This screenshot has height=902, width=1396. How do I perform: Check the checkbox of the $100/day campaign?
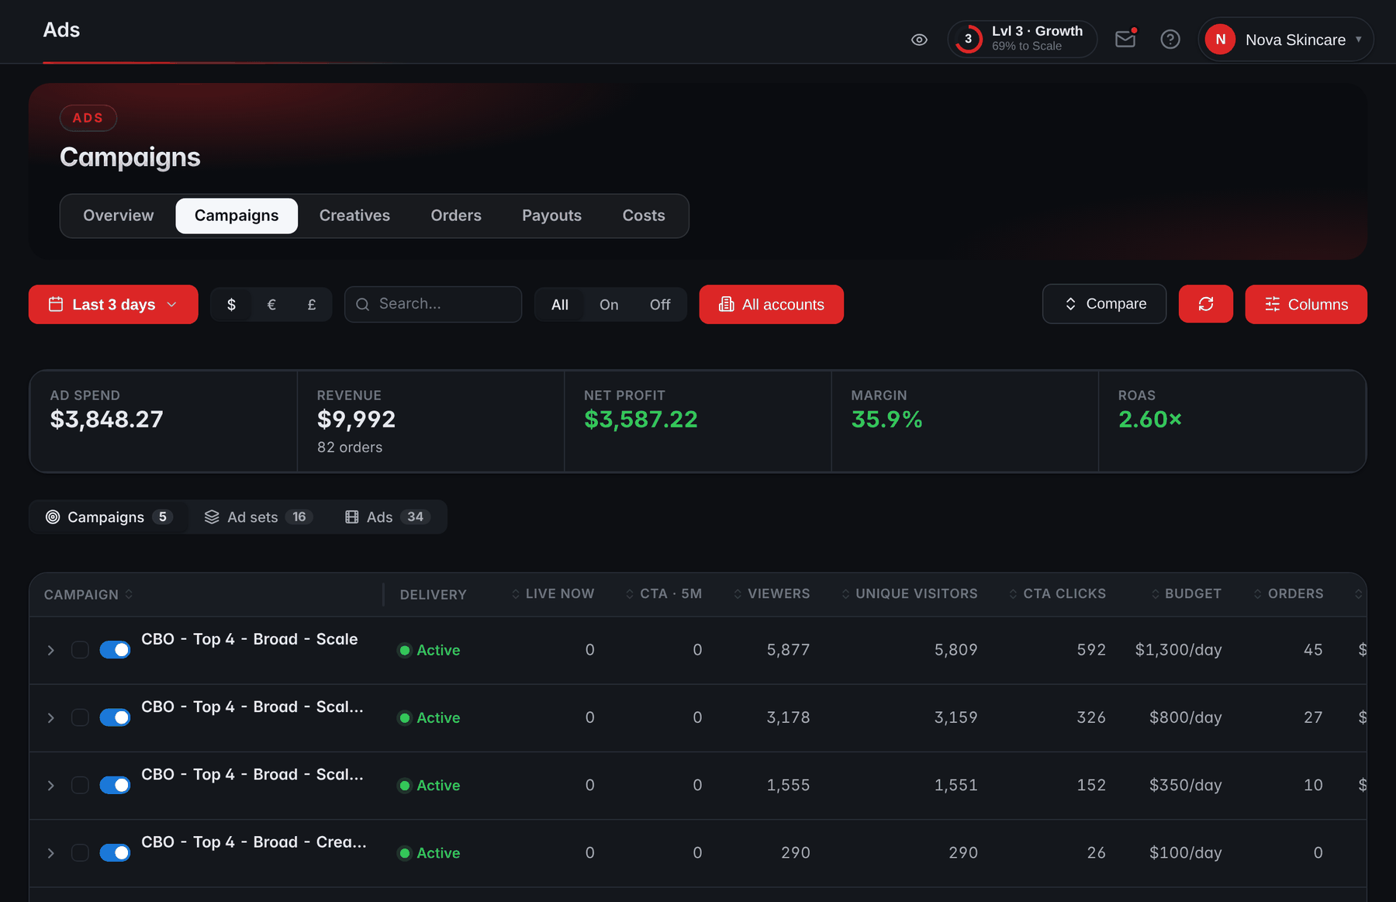80,852
